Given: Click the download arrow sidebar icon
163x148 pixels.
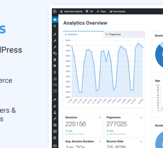Looking at the screenshot, I should (55, 72).
